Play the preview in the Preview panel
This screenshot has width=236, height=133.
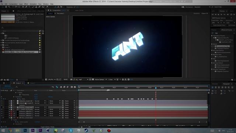[219, 14]
